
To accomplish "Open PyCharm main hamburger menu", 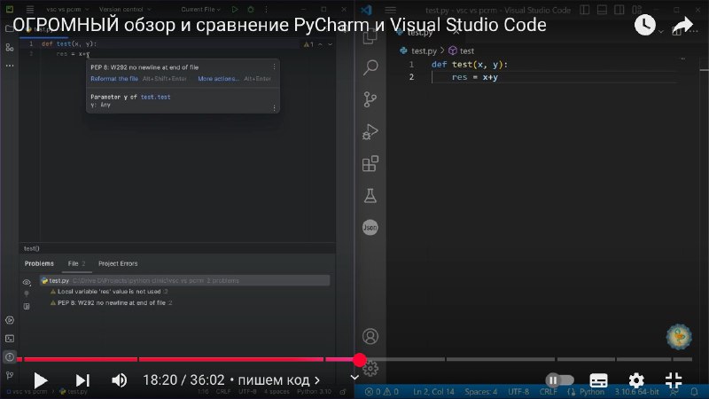I will (x=30, y=9).
